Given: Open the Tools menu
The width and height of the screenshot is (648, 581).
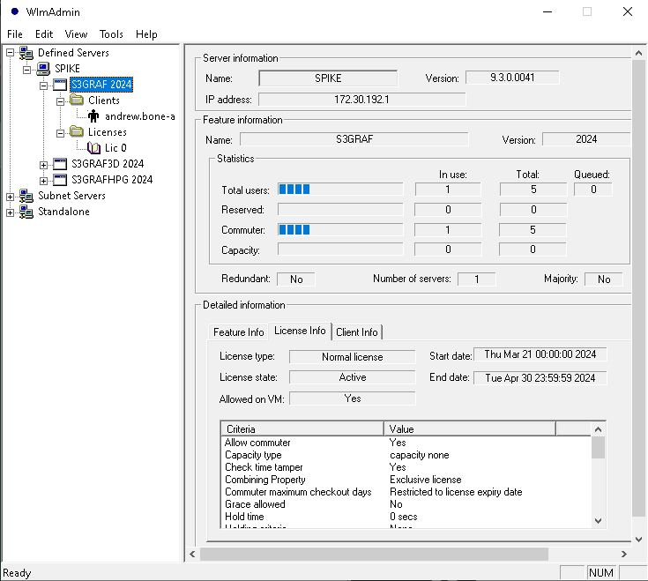Looking at the screenshot, I should (111, 34).
